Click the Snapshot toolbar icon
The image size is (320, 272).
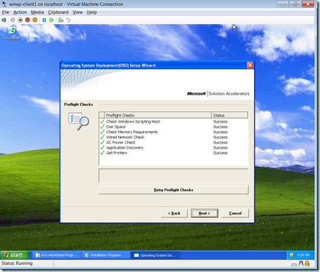pyautogui.click(x=61, y=20)
